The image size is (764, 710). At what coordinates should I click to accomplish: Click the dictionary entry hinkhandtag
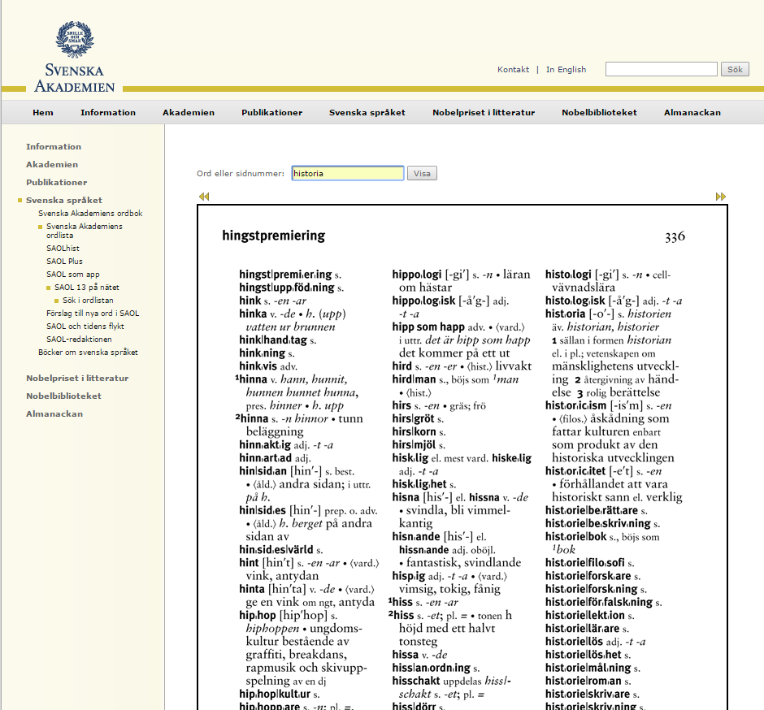273,340
